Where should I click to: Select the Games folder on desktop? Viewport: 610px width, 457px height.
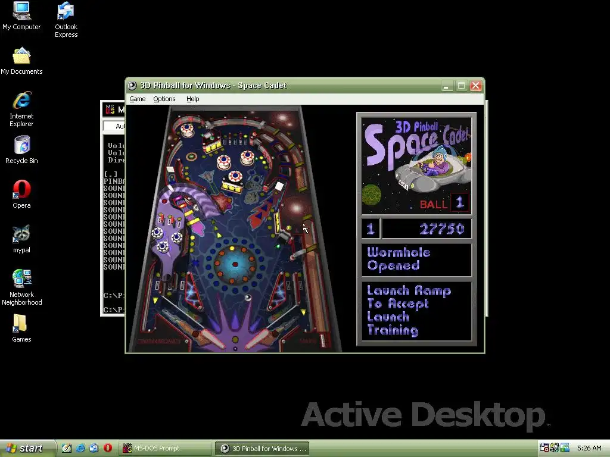click(x=21, y=328)
